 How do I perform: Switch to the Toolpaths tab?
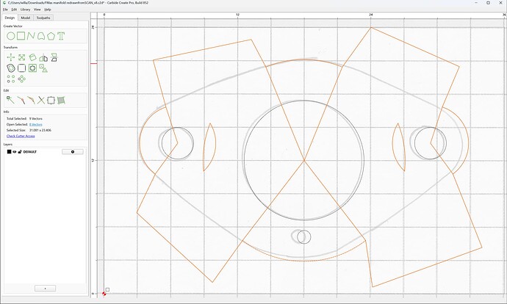coord(43,18)
